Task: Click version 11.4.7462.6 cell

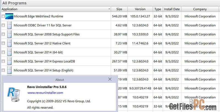Action: click(x=140, y=43)
